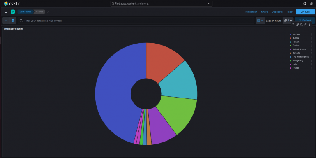Click the add filter plus icon
Screen dimensions: 316x158
pos(13,21)
